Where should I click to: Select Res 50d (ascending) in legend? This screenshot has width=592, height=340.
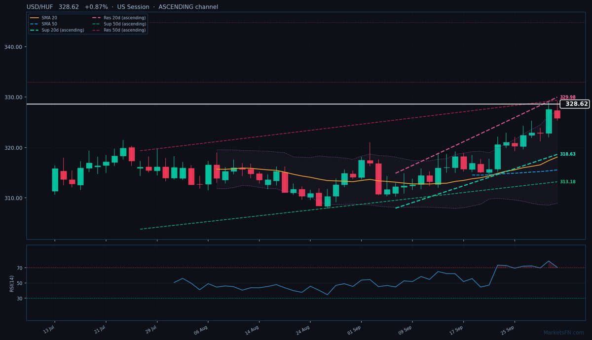point(118,30)
